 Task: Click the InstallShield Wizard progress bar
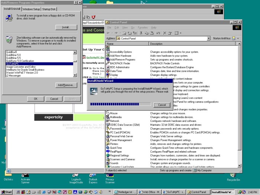pos(120,104)
